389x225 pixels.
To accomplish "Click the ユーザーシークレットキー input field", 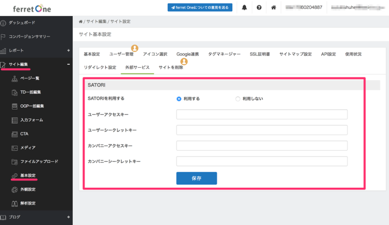I will [x=262, y=130].
